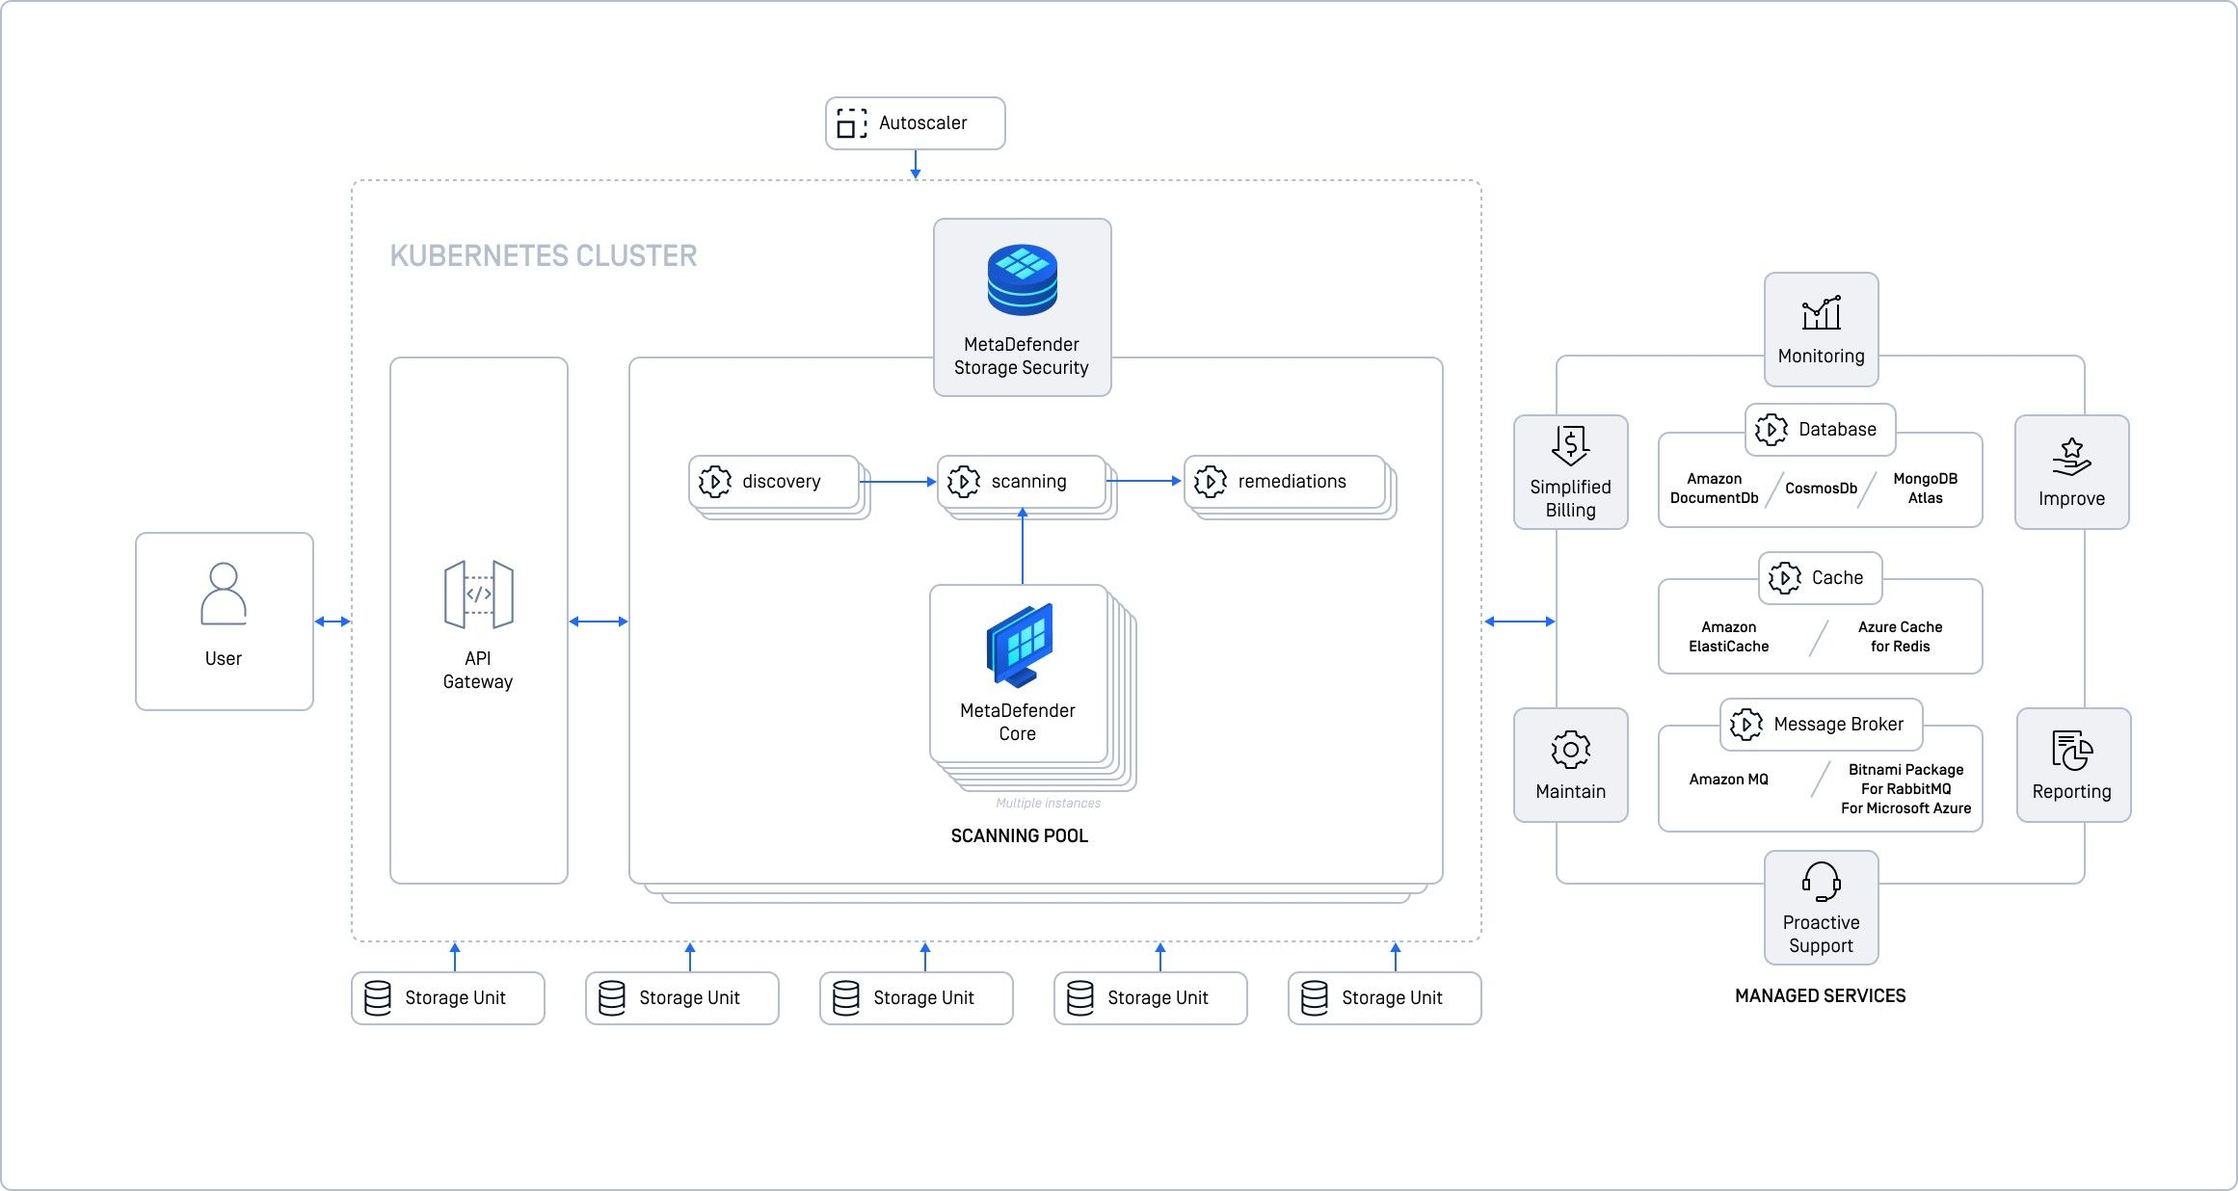Click the Proactive Support headset icon

1822,882
